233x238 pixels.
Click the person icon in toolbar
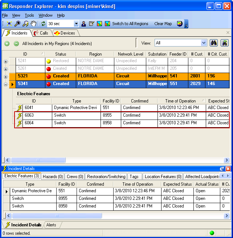click(83, 24)
